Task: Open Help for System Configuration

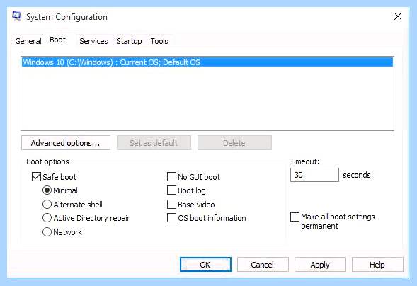Action: coord(377,265)
